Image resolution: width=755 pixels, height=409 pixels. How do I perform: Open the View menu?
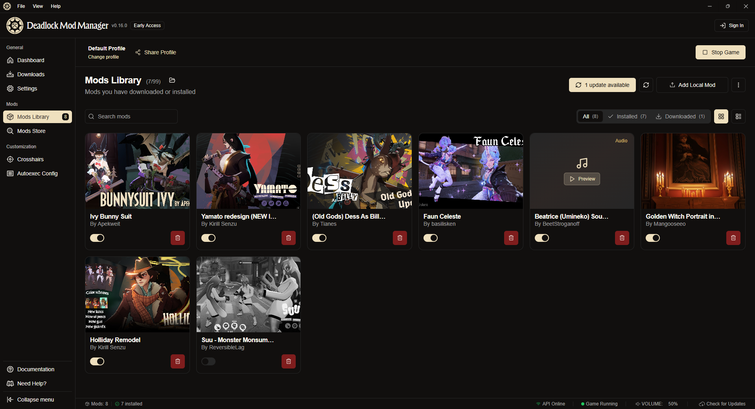click(38, 6)
